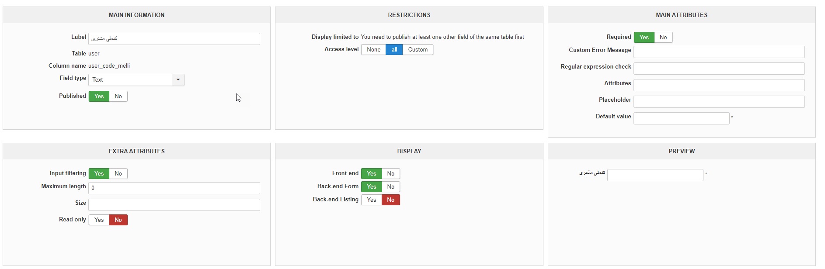
Task: Select the Field type Text combo box
Action: pos(130,80)
